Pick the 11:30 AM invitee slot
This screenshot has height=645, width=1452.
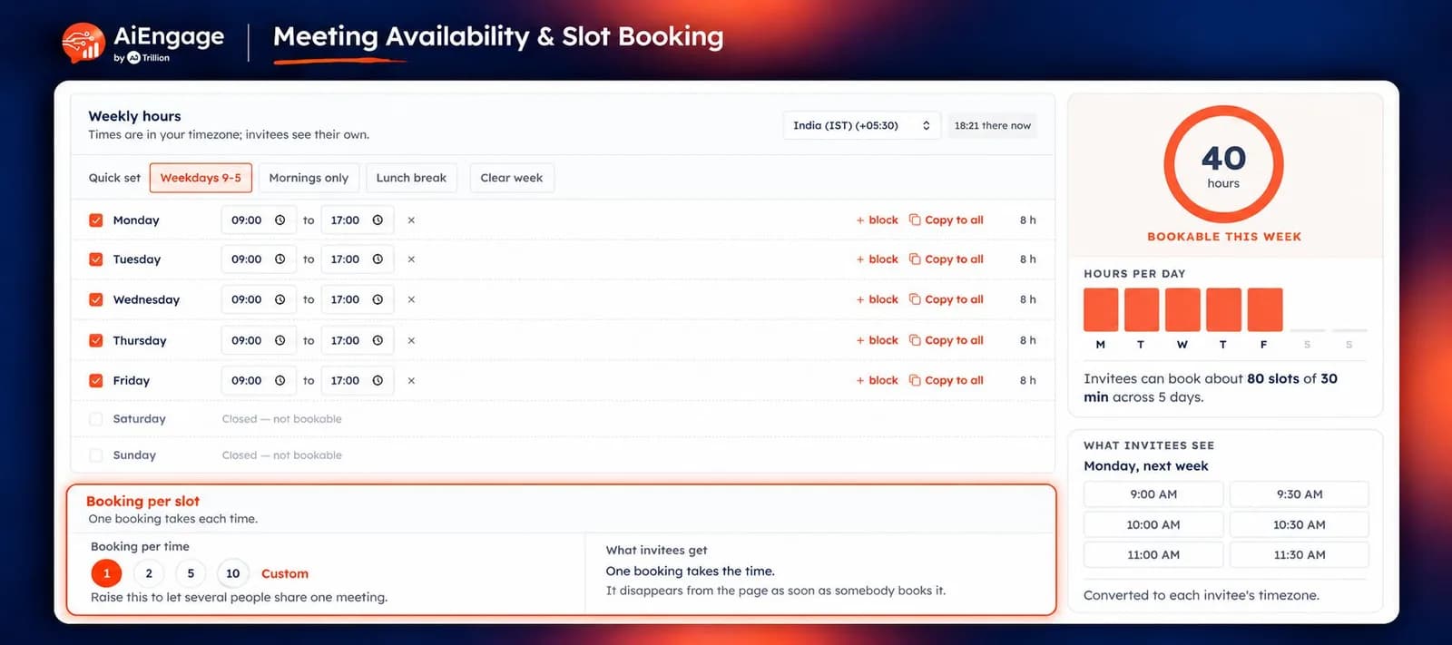(1300, 555)
